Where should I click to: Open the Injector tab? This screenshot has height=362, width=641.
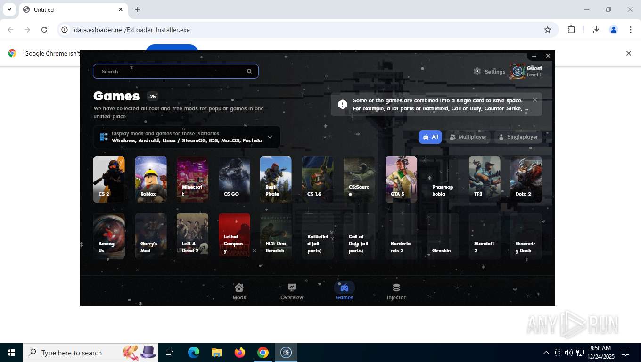coord(396,291)
